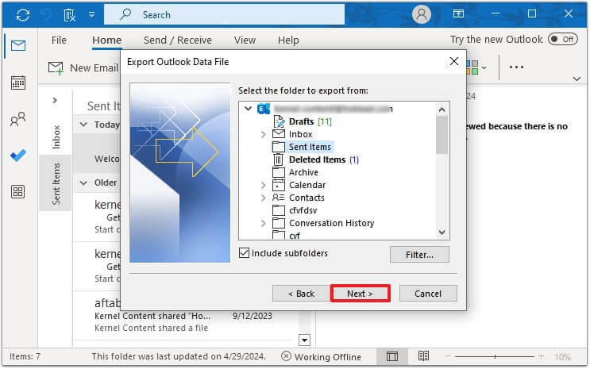Go to the previous step with Back
590x369 pixels.
[301, 294]
